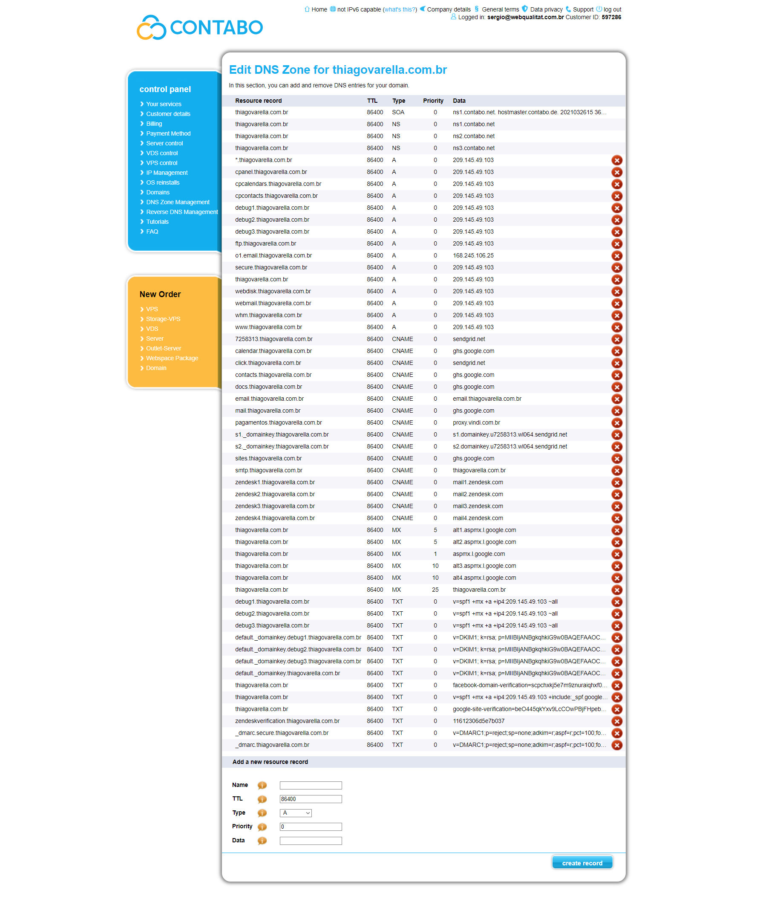This screenshot has width=774, height=908.
Task: Focus the Data input field
Action: tap(311, 841)
